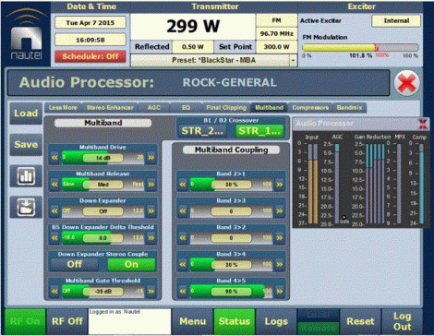Increase Band 3>2 coupling
Image resolution: width=434 pixels, height=336 pixels.
280,238
